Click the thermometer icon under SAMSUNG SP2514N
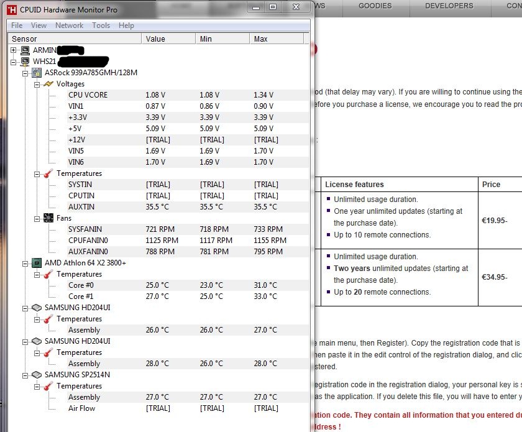The width and height of the screenshot is (522, 432). pos(48,386)
